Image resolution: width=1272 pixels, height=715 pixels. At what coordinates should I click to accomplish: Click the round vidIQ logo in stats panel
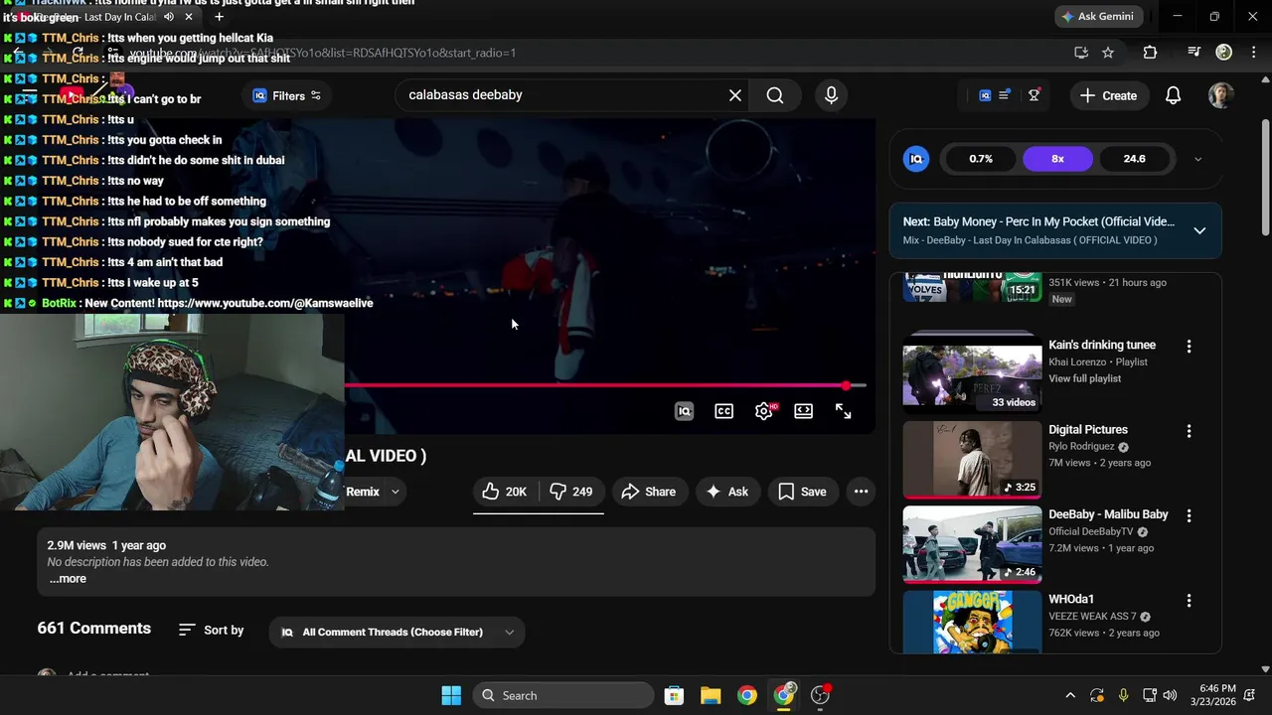tap(916, 159)
